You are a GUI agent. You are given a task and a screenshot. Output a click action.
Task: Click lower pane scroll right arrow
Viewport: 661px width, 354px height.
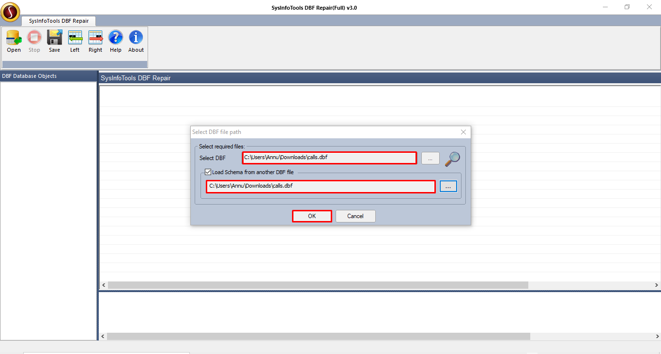(657, 336)
